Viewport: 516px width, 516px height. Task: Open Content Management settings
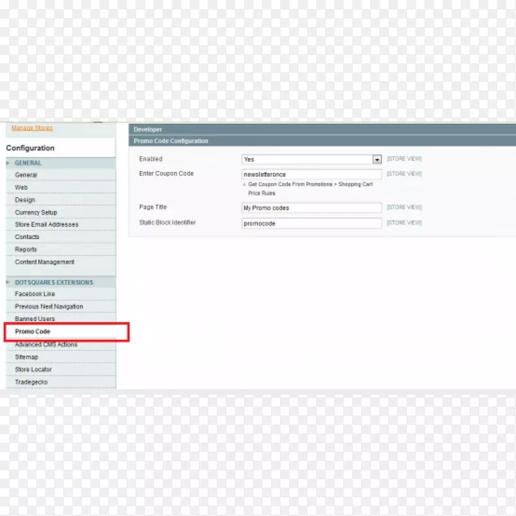pyautogui.click(x=45, y=262)
